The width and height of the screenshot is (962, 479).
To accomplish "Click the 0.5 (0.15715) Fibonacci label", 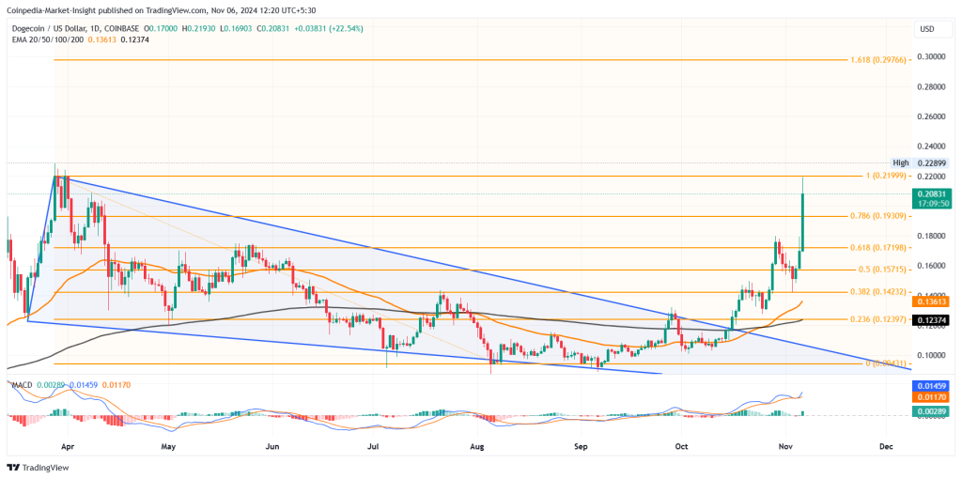I will pyautogui.click(x=882, y=270).
